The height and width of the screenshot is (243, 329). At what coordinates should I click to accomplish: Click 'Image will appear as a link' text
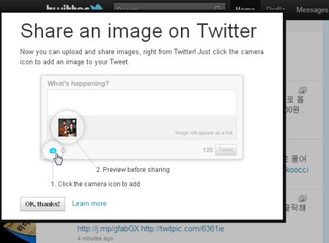point(204,133)
